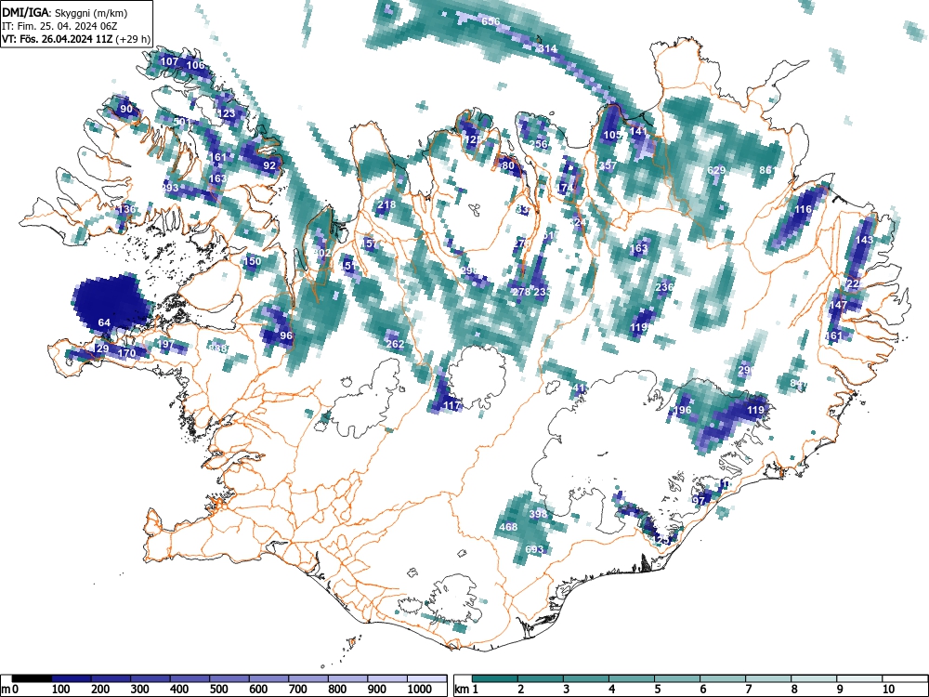Click the '236' visibility value
929x697 pixels.
click(x=665, y=287)
